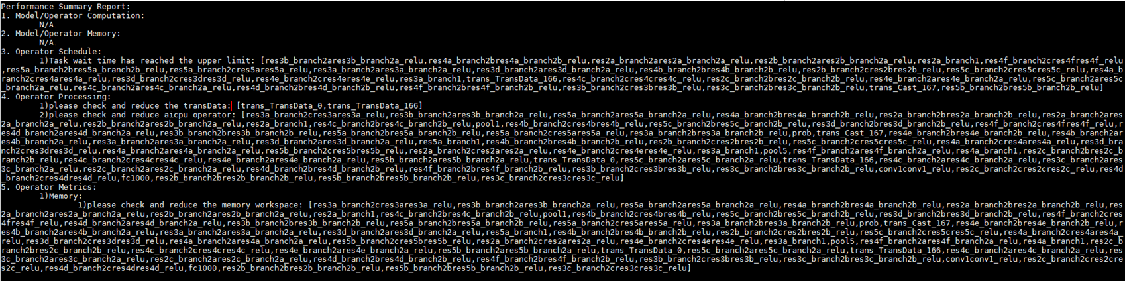The width and height of the screenshot is (1125, 281).
Task: Select trans_Cast_167 at the end of the schedule list
Action: pos(902,87)
